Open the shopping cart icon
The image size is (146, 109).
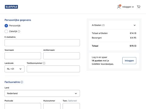coord(139,7)
